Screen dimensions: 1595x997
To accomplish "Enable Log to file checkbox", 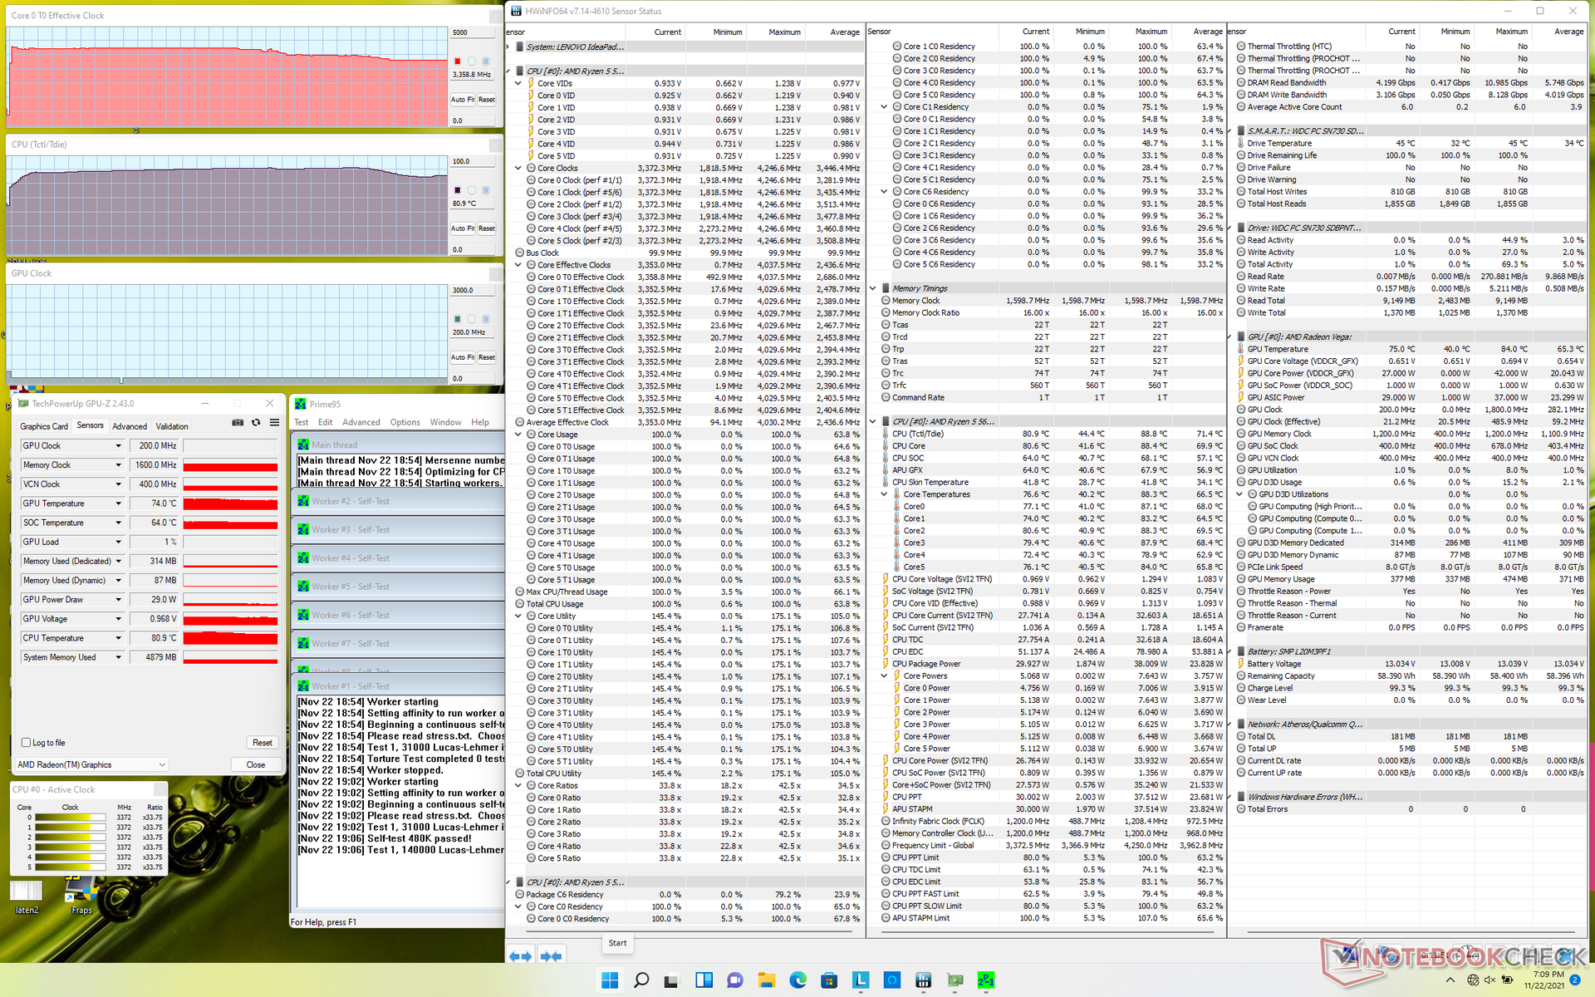I will (x=26, y=743).
